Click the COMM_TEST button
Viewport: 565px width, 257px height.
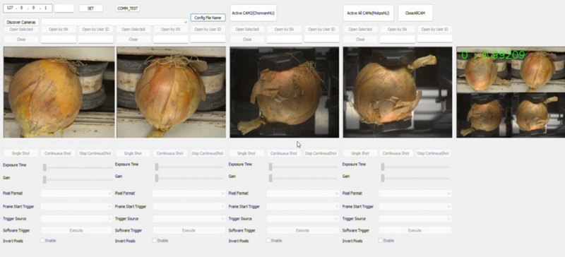click(x=128, y=8)
